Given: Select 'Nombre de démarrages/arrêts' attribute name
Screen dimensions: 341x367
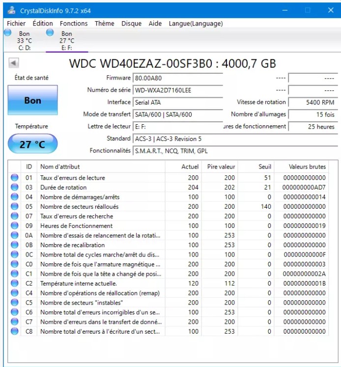Looking at the screenshot, I should 80,197.
